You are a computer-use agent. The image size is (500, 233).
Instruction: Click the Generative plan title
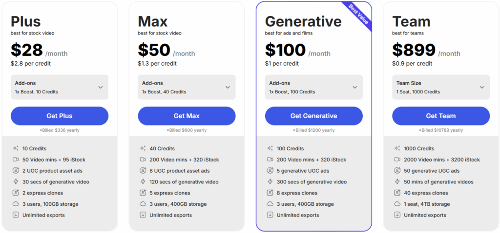pyautogui.click(x=303, y=21)
